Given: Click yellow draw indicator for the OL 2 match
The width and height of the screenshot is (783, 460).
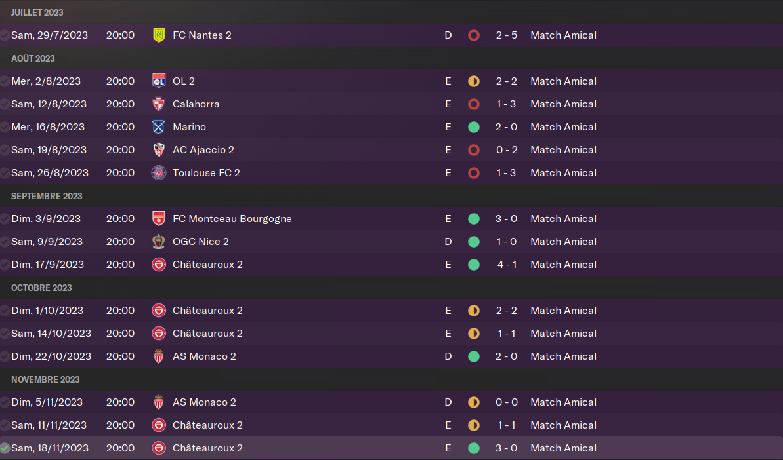Looking at the screenshot, I should point(474,81).
